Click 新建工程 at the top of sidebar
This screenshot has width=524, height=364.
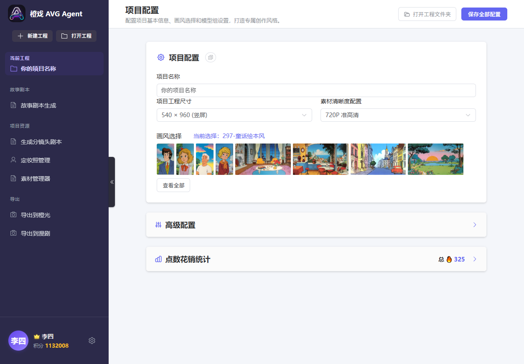pos(32,36)
